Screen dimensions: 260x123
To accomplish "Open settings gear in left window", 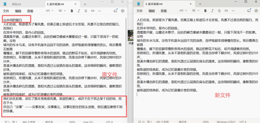I will [123, 11].
